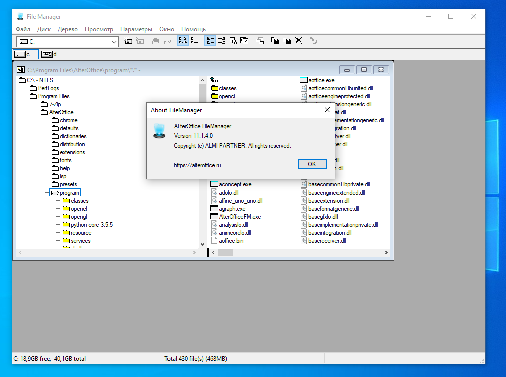Select the PerfLogs folder in tree
This screenshot has height=377, width=506.
click(x=44, y=88)
